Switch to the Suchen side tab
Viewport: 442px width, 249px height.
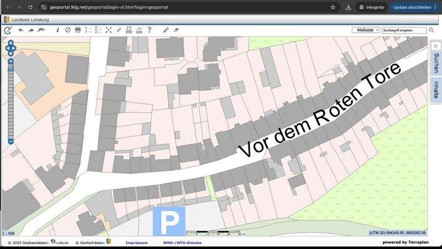[x=436, y=63]
